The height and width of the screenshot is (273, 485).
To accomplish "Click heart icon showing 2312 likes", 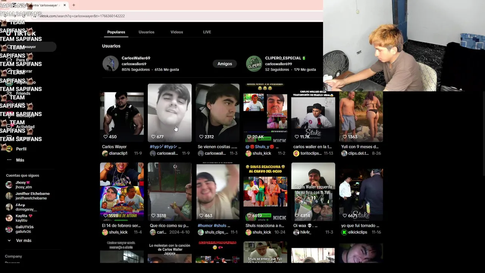I will click(201, 136).
